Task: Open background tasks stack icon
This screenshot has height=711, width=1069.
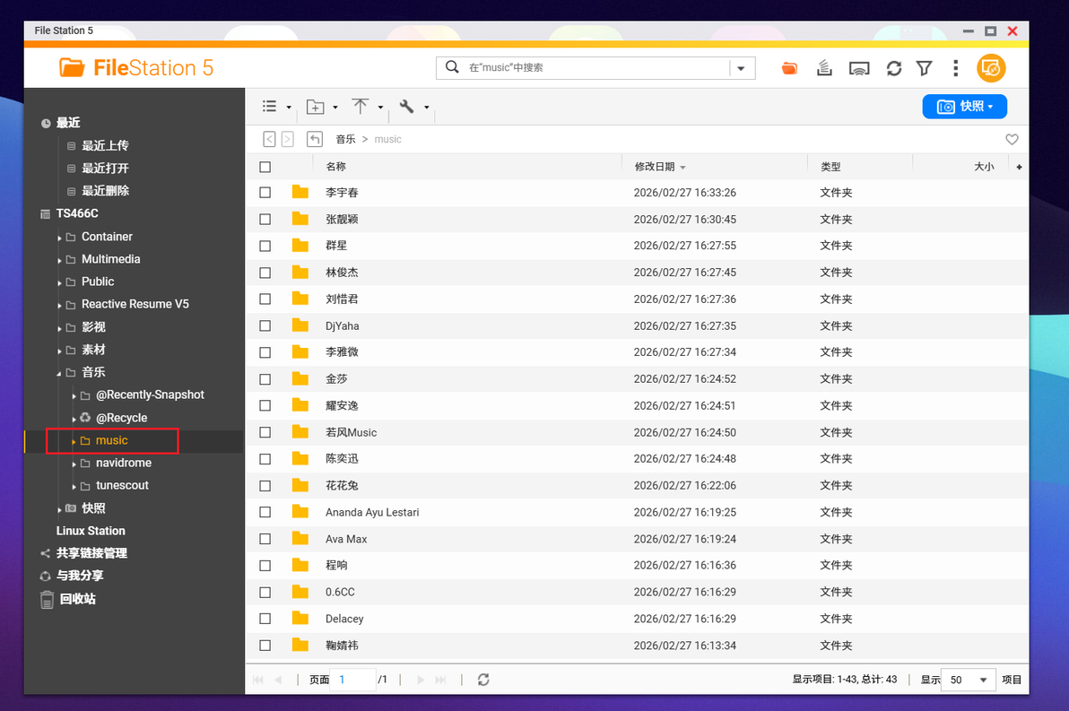Action: 824,67
